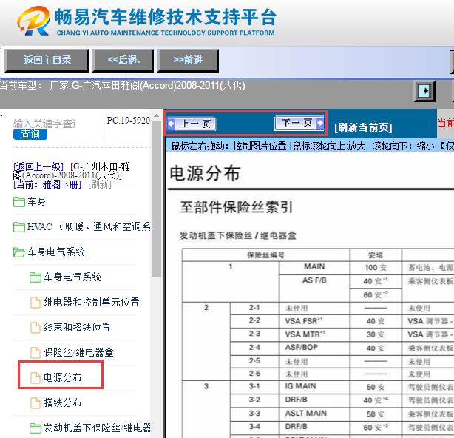Open 保险丝/继电器盒 page
Image resolution: width=454 pixels, height=438 pixels.
[79, 352]
